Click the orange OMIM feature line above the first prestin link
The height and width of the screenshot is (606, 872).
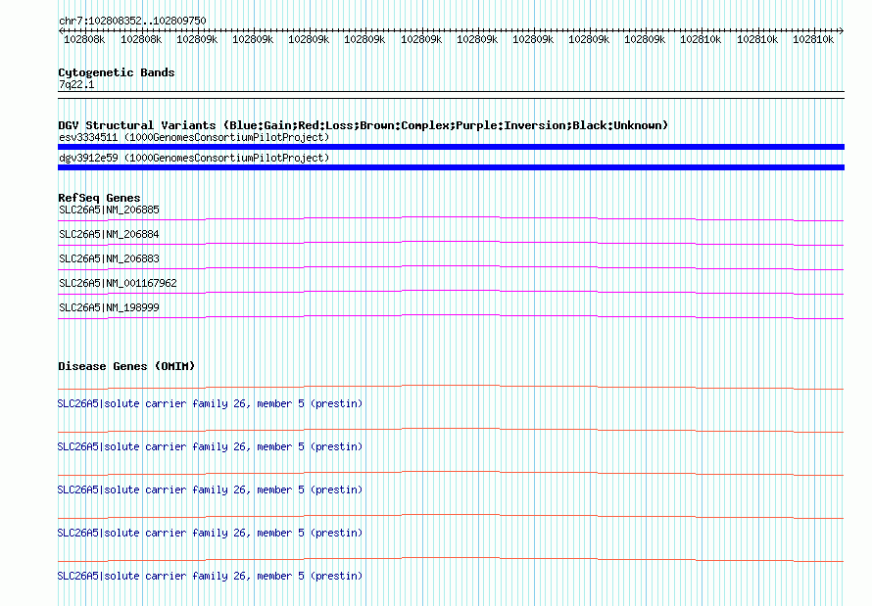pyautogui.click(x=451, y=387)
